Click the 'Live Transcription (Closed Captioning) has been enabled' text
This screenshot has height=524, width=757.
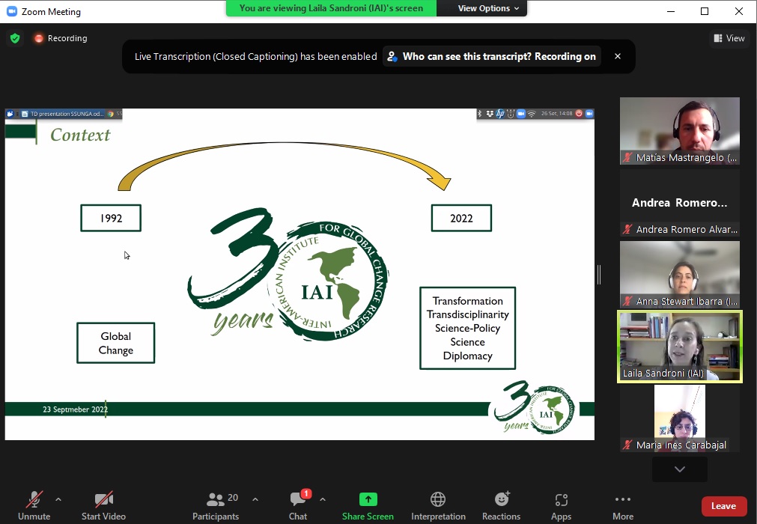click(256, 56)
